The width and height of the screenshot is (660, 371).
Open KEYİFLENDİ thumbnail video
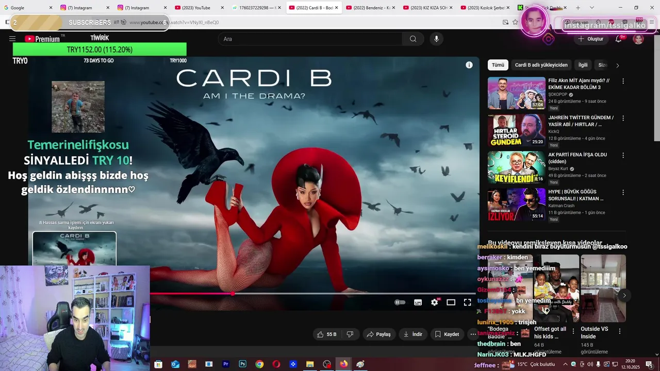(516, 167)
